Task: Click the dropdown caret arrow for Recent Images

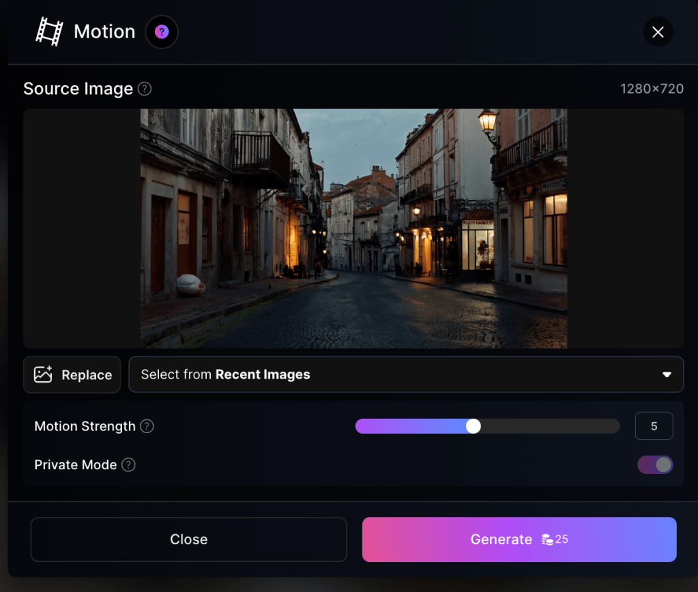Action: click(667, 375)
